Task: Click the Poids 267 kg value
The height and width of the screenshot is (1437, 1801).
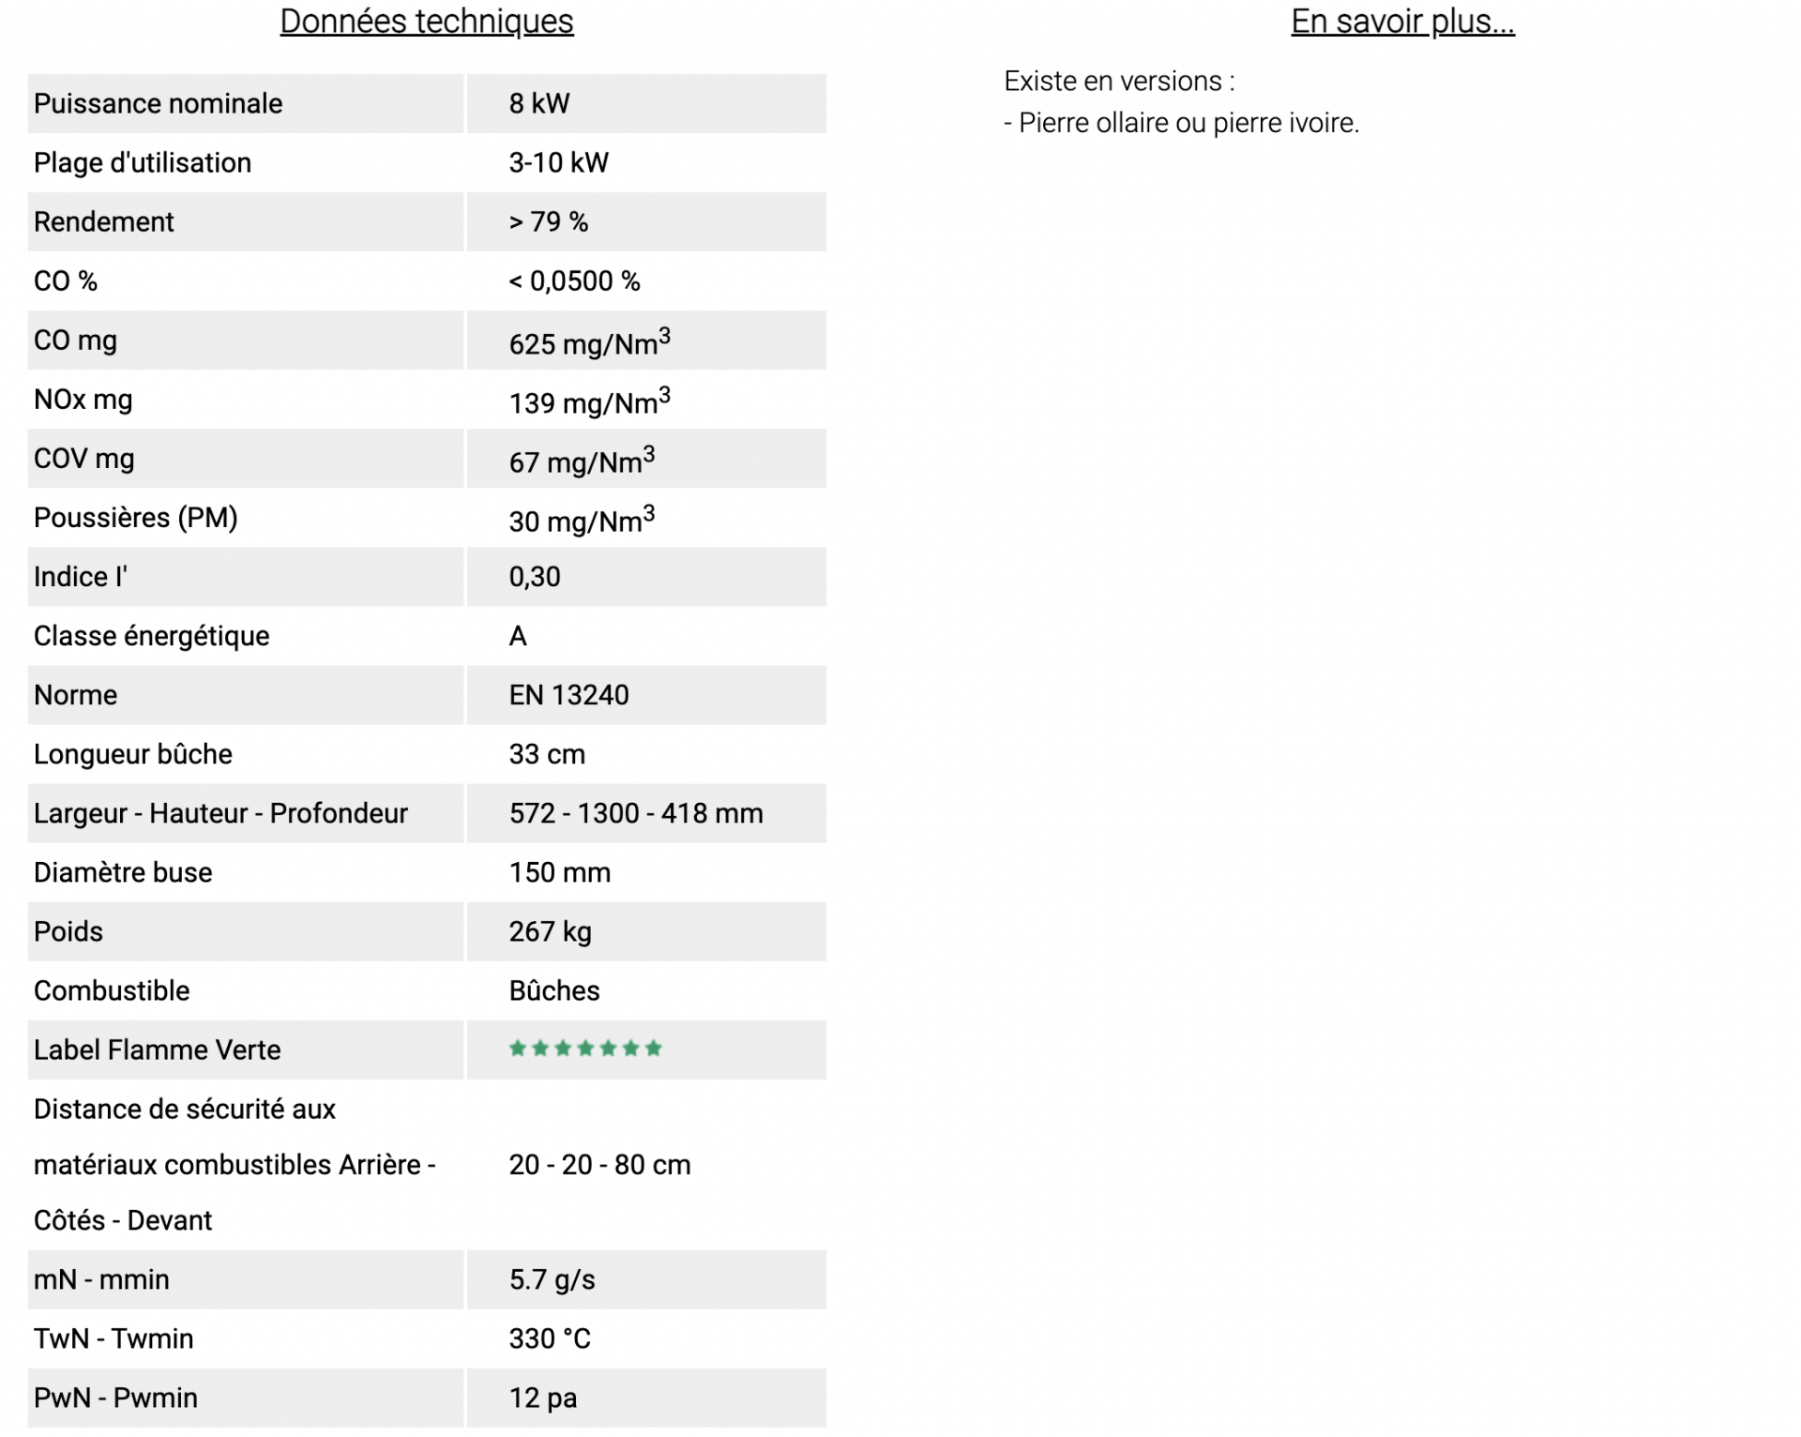Action: tap(550, 931)
